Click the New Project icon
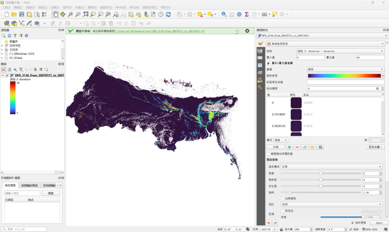The width and height of the screenshot is (389, 232). coord(7,15)
